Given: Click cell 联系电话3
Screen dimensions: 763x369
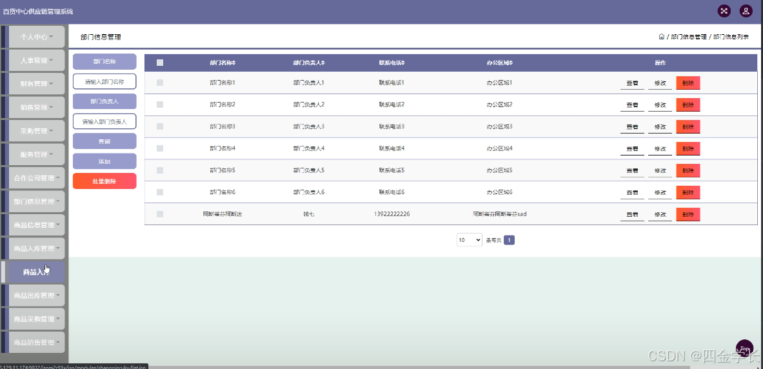Looking at the screenshot, I should [391, 126].
